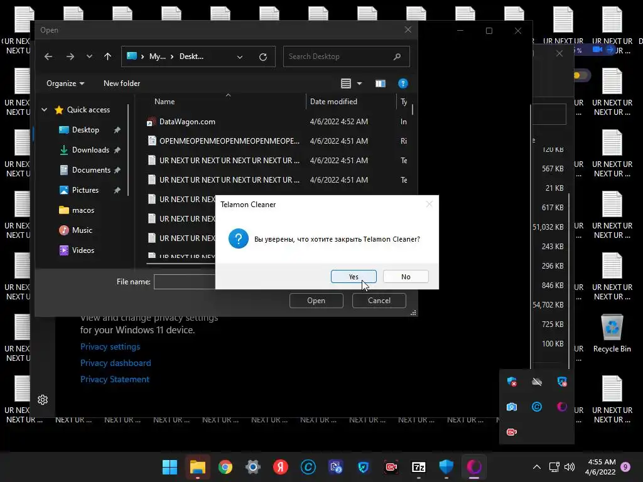Open the Windows Start menu

[x=170, y=467]
